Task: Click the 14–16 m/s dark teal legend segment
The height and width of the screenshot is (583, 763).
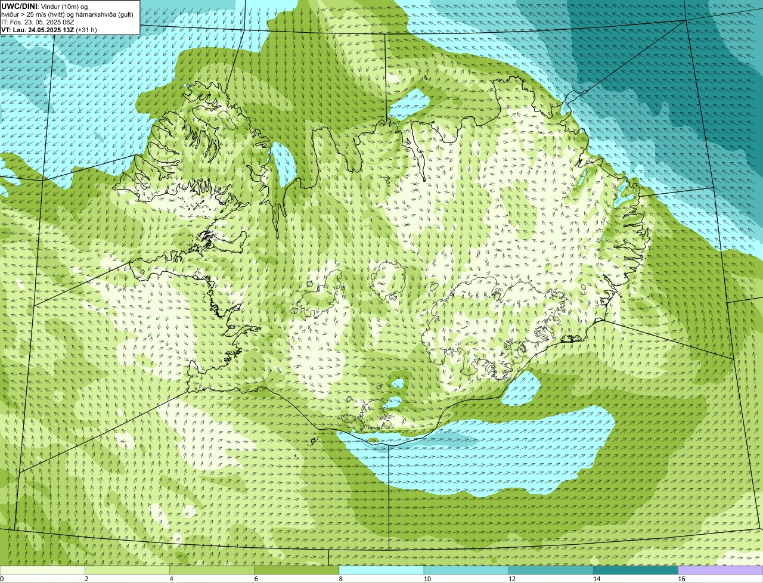Action: [x=635, y=570]
